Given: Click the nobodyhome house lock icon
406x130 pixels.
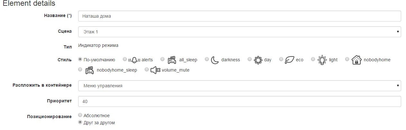Looking at the screenshot, I should coord(356,60).
